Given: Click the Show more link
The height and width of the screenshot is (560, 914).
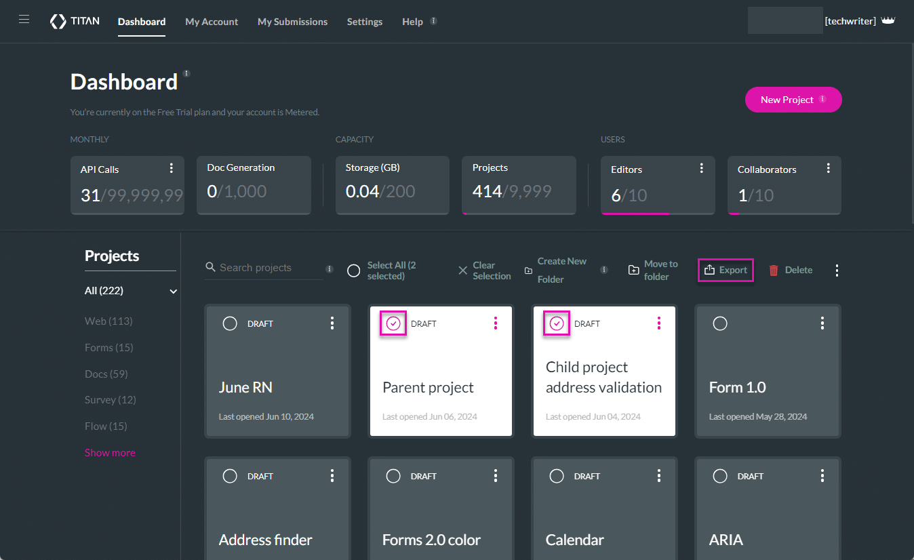Looking at the screenshot, I should pos(110,452).
